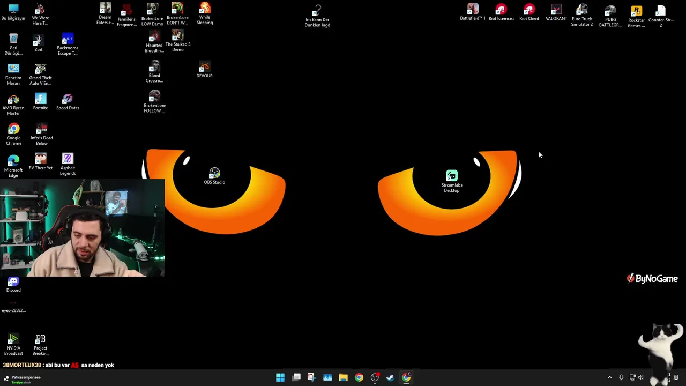Select BrokenLore DON'T WATCH shortcut
This screenshot has width=686, height=386.
(177, 14)
